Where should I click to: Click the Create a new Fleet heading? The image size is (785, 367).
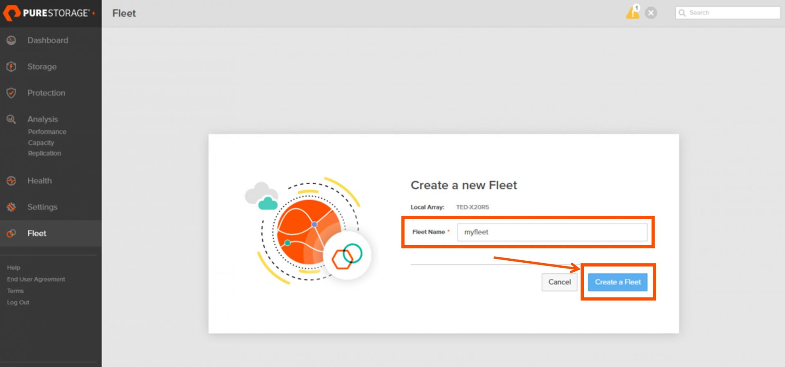tap(464, 185)
